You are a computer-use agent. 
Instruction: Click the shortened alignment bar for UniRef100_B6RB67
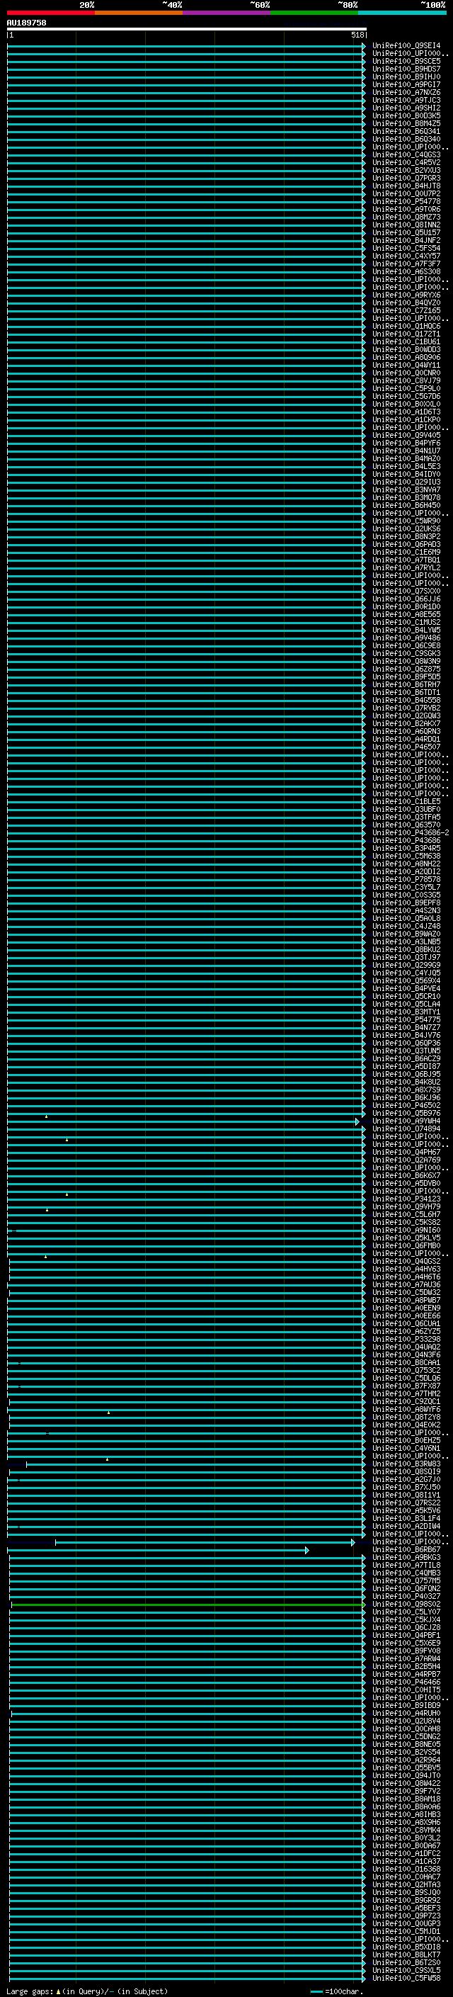pos(158,1550)
